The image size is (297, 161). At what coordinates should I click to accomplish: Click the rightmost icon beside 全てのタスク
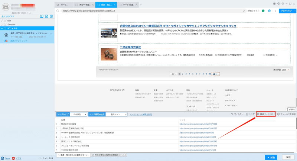[x=51, y=16]
